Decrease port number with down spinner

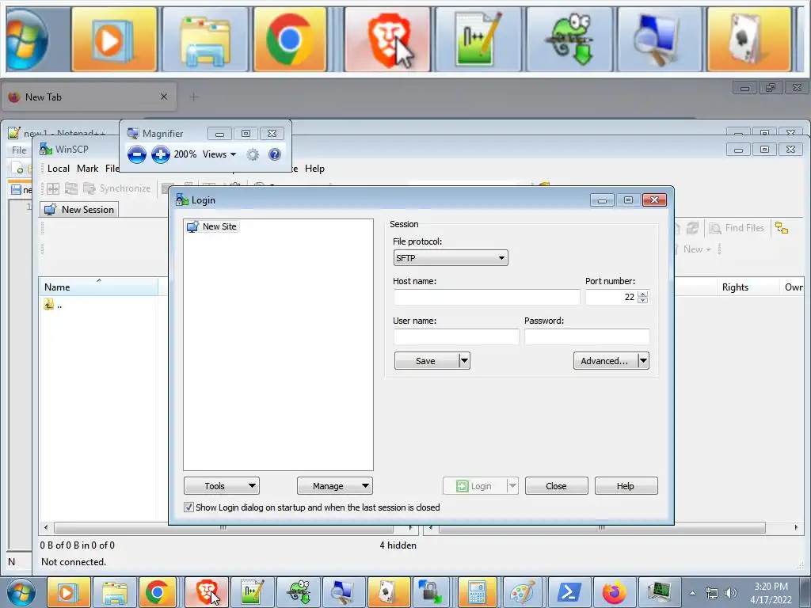coord(643,300)
